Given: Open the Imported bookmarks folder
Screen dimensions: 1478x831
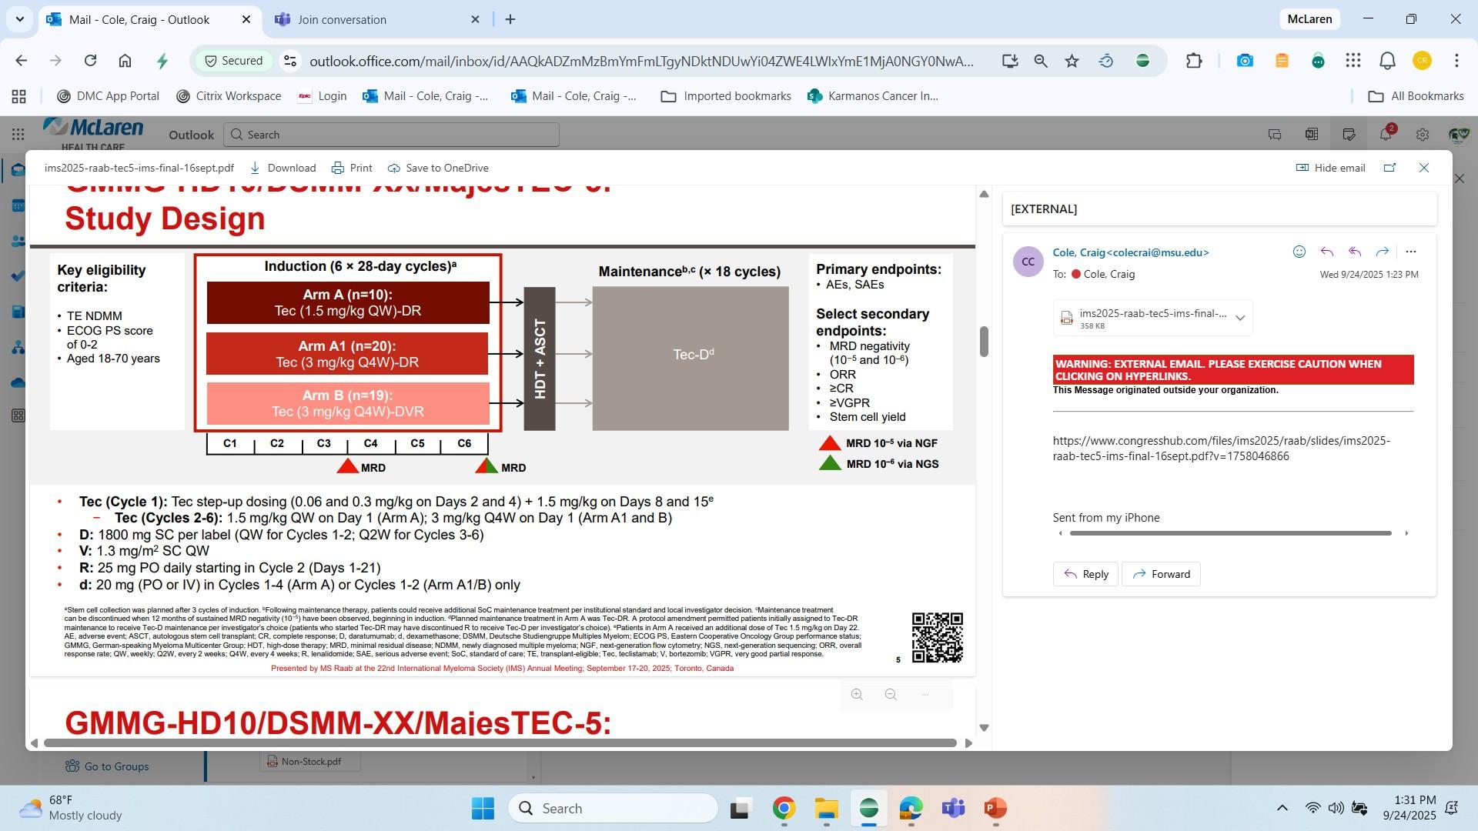Looking at the screenshot, I should pos(726,96).
